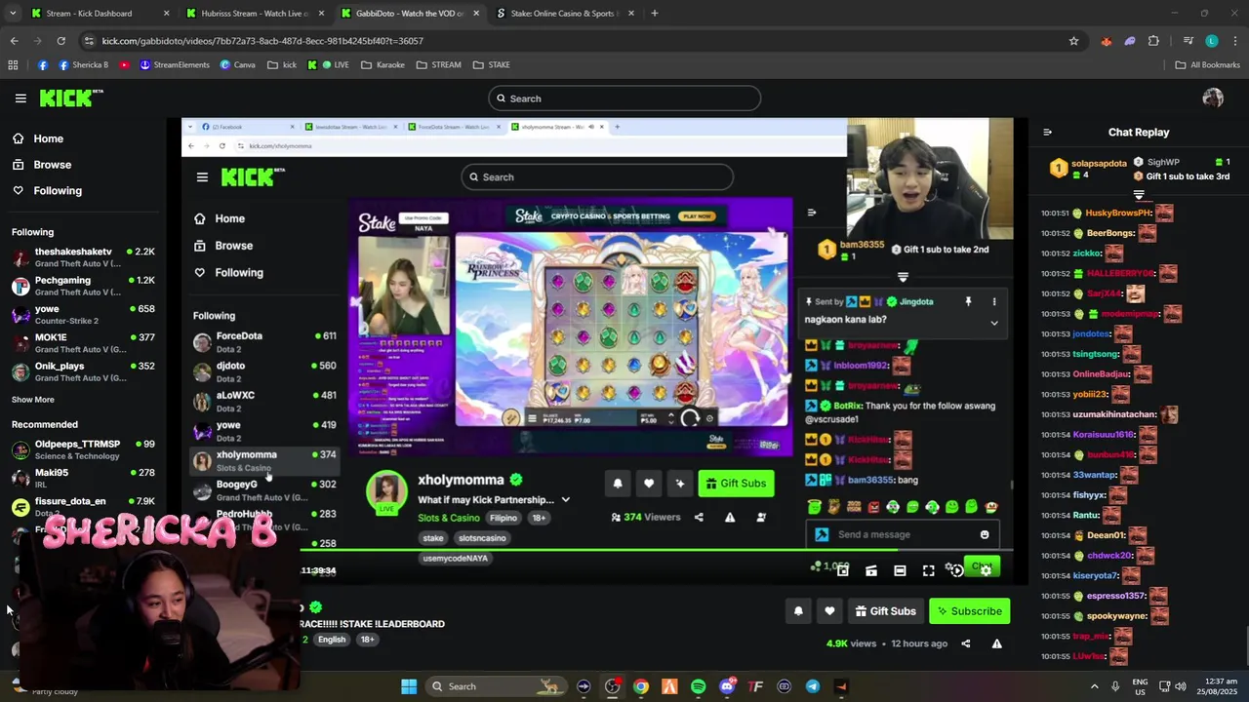Expand pinned gift leaderboard in chat replay

(x=1139, y=195)
